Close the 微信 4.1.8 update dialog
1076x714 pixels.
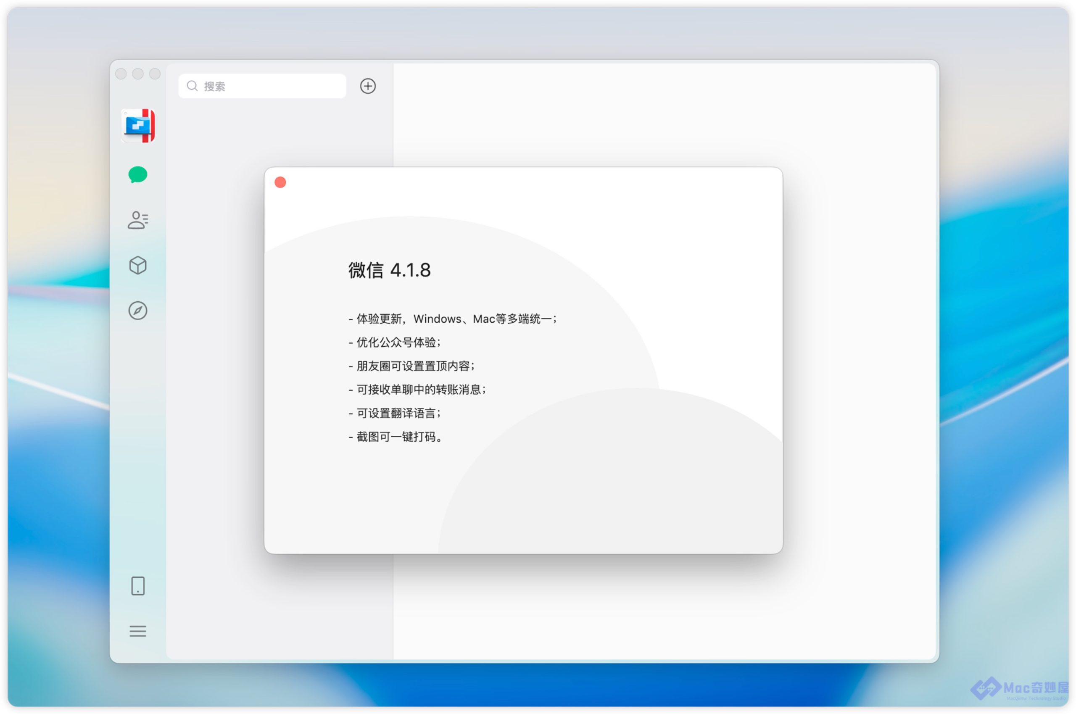[x=280, y=183]
